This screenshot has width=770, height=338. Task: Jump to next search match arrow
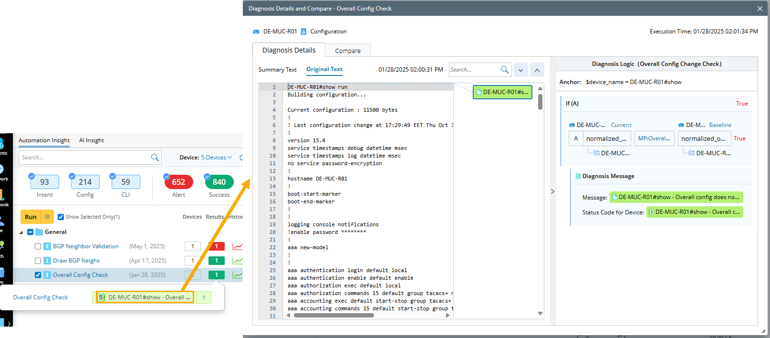point(520,70)
